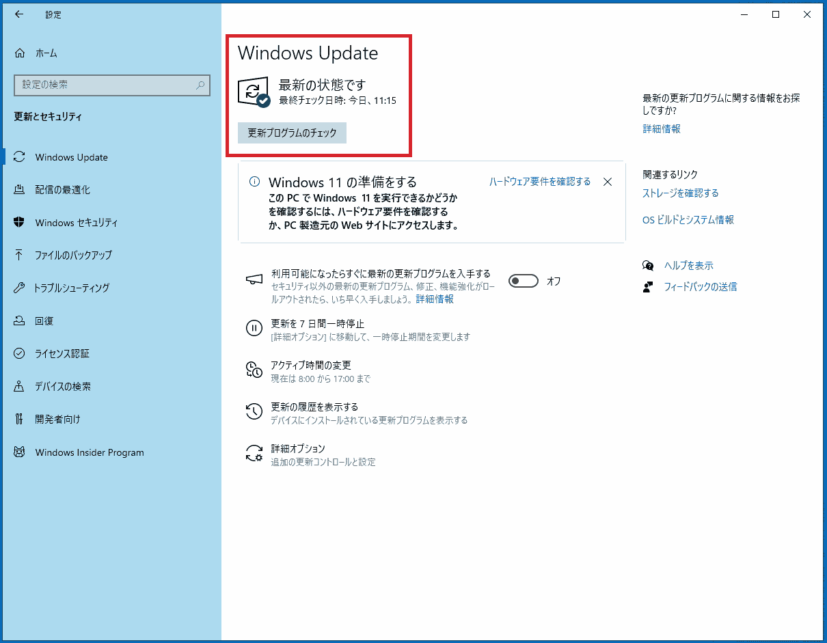Click the 更新プログラムのチェック button
This screenshot has height=643, width=827.
(293, 133)
